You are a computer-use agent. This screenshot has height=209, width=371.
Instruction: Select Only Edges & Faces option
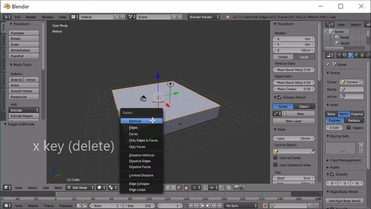coord(141,140)
